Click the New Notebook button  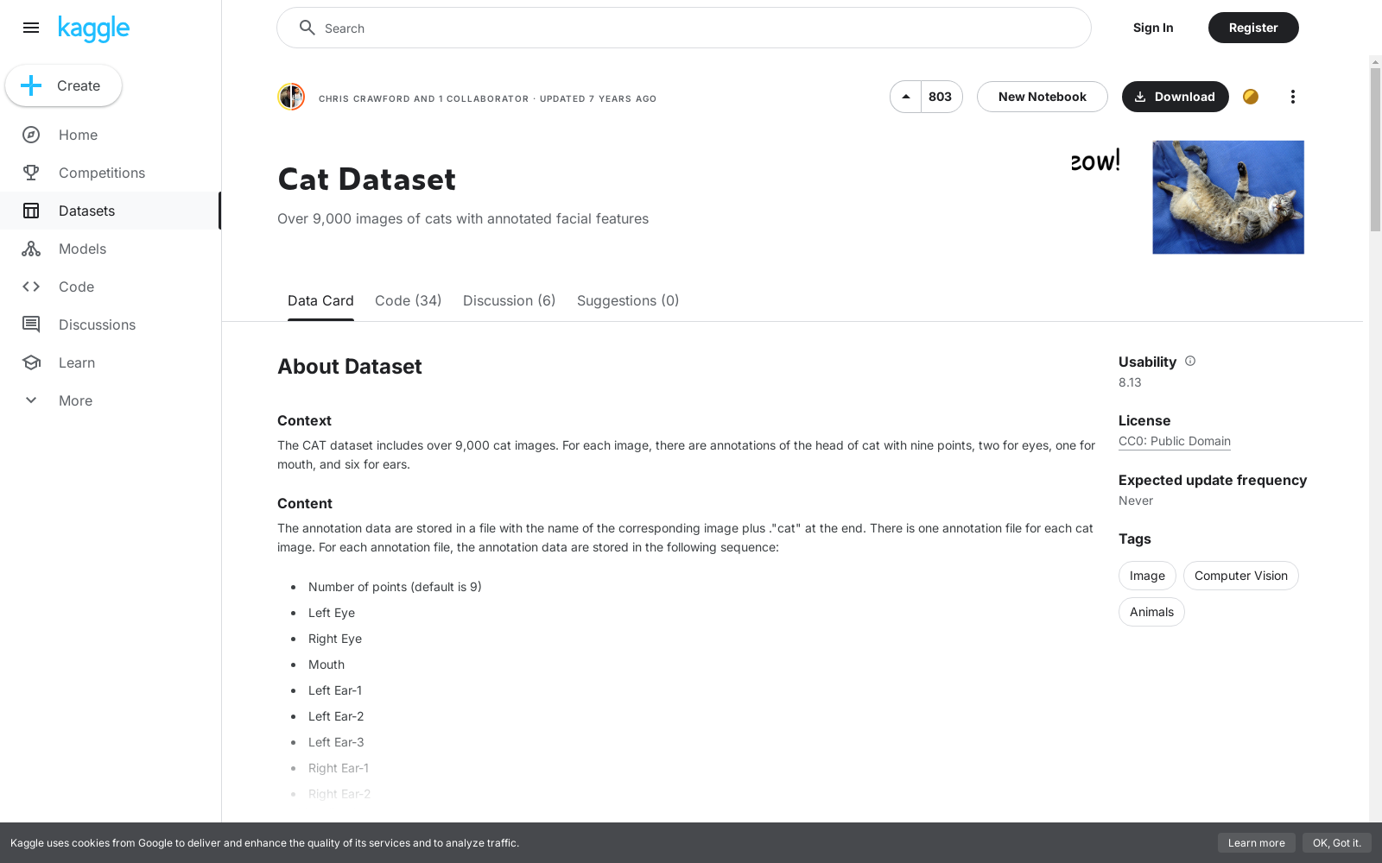(x=1042, y=97)
